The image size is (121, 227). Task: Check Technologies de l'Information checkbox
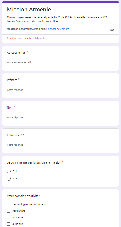tap(8, 204)
